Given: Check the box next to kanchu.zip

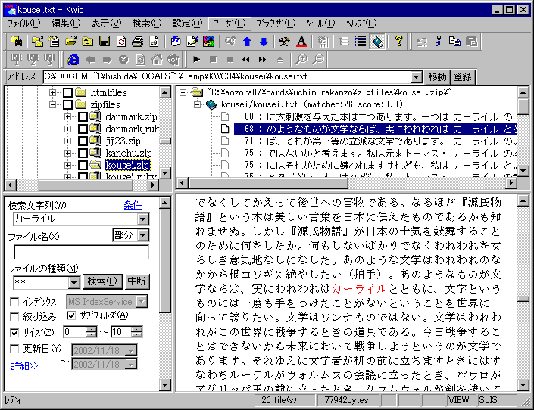Looking at the screenshot, I should (x=83, y=153).
